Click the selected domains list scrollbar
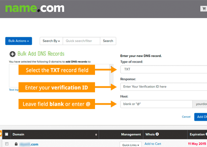The image size is (207, 147). 111,76
